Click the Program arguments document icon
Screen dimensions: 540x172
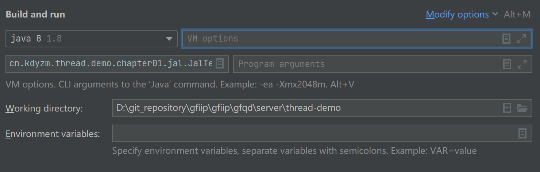click(507, 64)
